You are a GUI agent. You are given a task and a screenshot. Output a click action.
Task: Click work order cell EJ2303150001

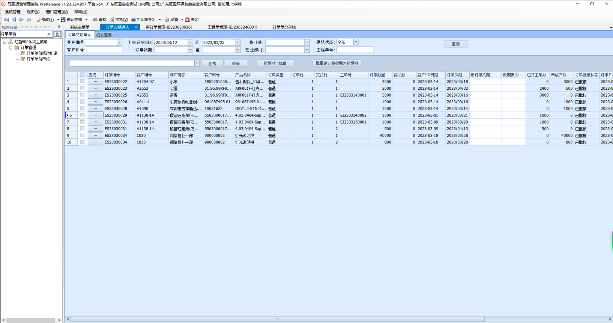click(x=353, y=122)
